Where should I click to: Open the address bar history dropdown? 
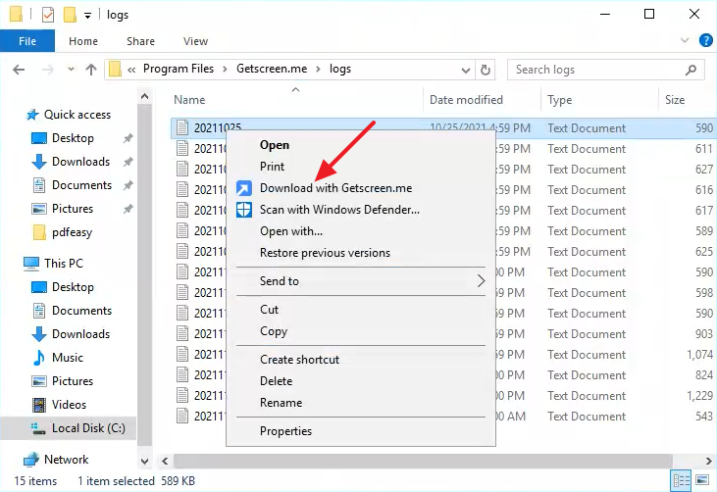[464, 70]
